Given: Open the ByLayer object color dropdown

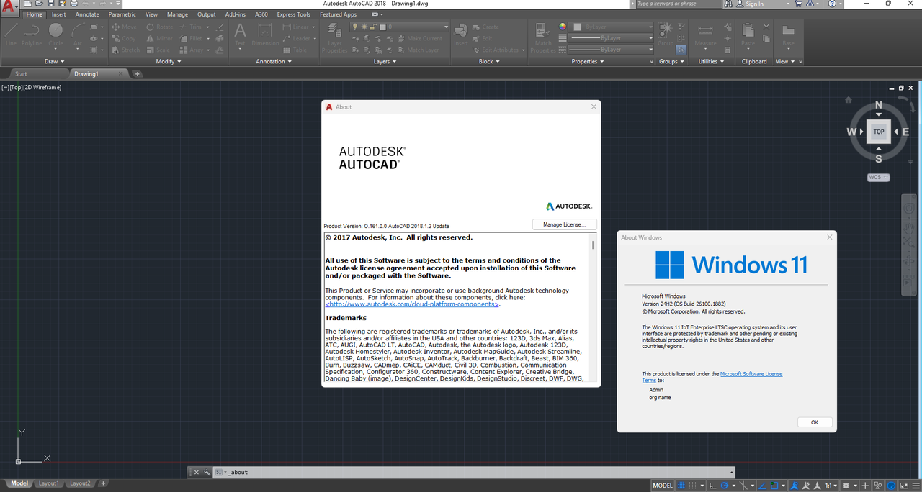Looking at the screenshot, I should pos(612,27).
